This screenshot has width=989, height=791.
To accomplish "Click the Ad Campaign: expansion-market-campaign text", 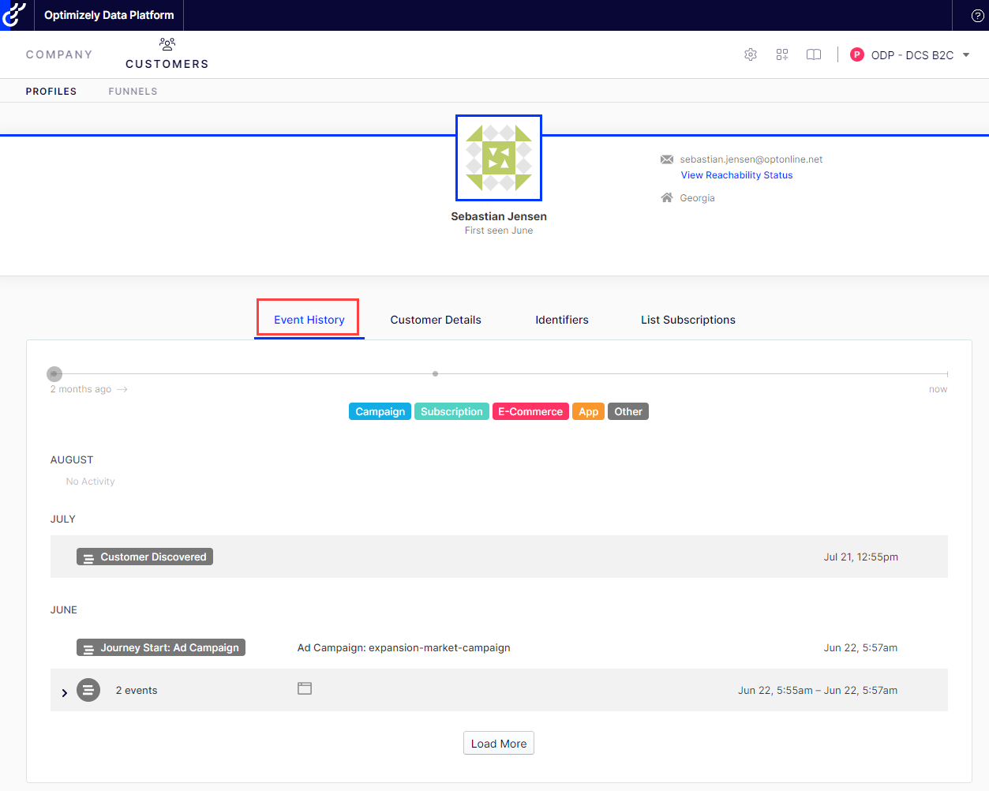I will pos(404,647).
